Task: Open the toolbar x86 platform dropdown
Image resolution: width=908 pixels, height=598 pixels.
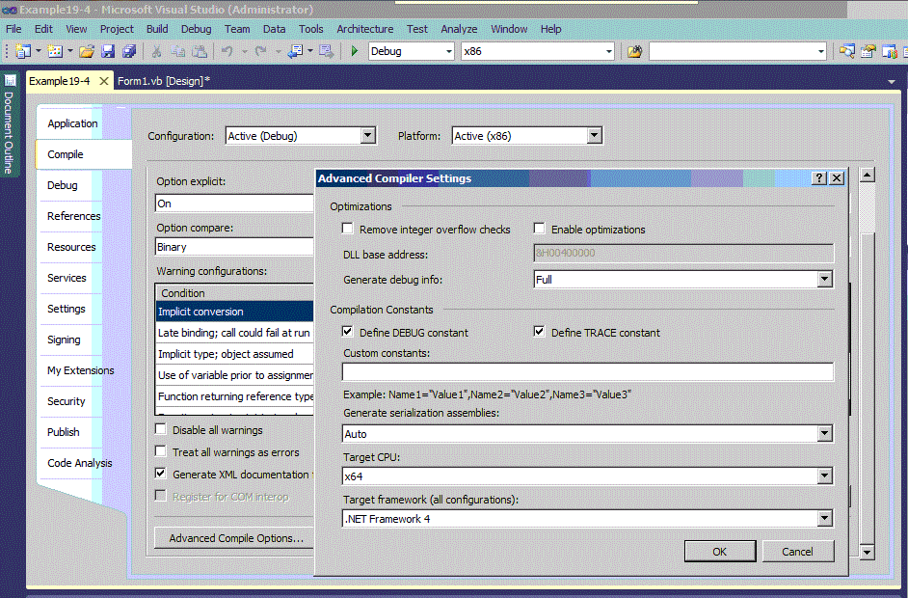Action: [608, 51]
